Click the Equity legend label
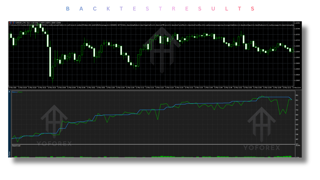 [20, 92]
